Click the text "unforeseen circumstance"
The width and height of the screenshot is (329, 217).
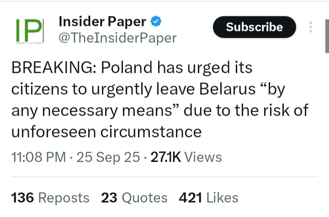[106, 132]
